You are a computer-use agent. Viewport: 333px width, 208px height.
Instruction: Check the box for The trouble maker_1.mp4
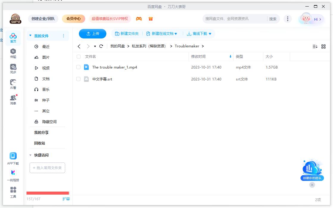click(78, 67)
